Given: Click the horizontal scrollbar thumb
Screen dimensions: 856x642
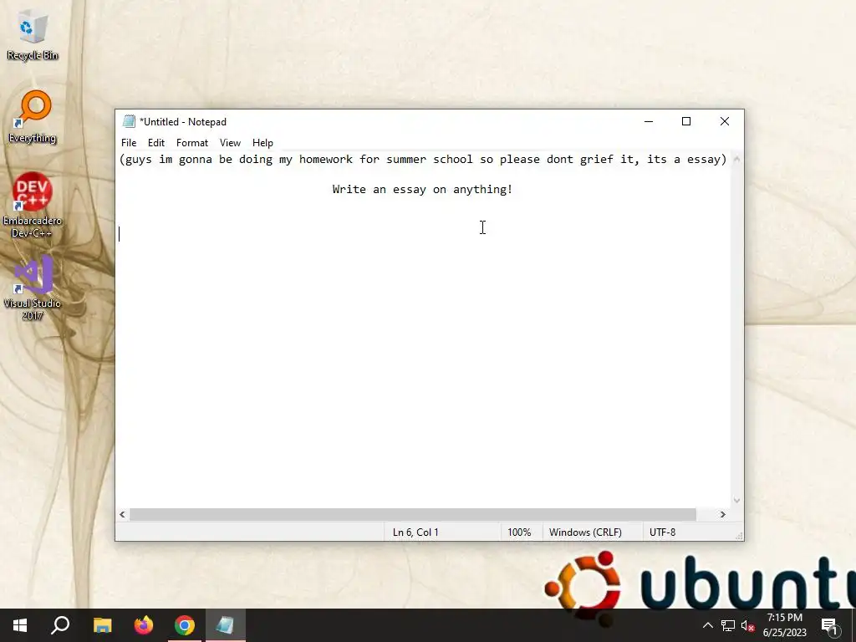Looking at the screenshot, I should [x=413, y=514].
